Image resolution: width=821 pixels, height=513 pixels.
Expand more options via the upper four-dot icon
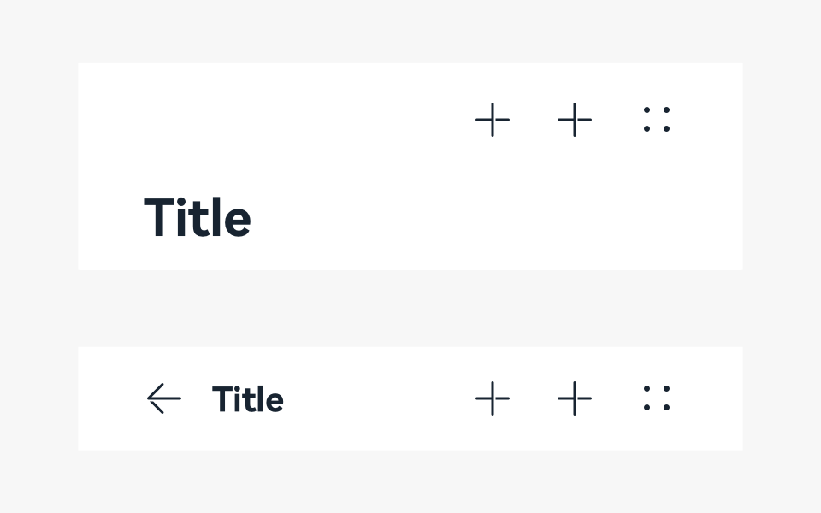(x=657, y=120)
